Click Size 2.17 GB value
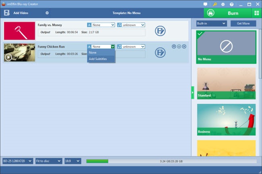The image size is (262, 174). [94, 32]
